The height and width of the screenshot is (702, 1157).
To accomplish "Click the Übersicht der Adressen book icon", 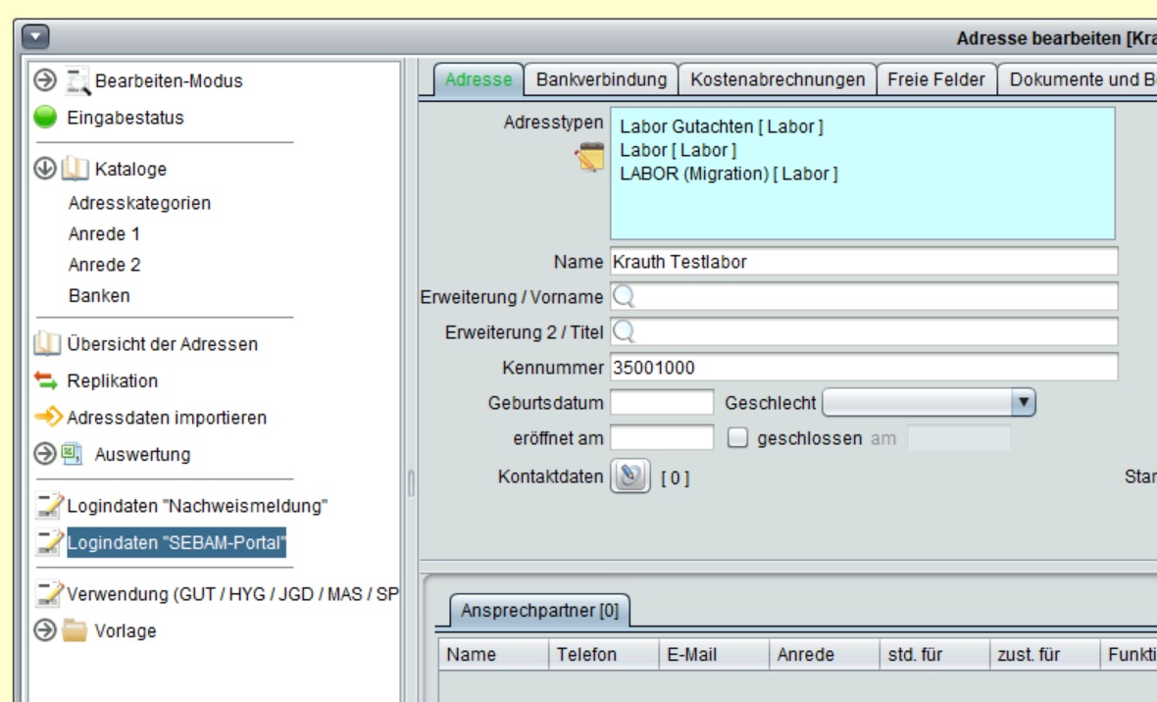I will click(x=47, y=344).
